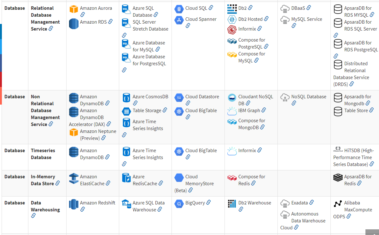Select the "Compose for MongoDB" text
Viewport: 379px width, 235px height.
pyautogui.click(x=252, y=124)
